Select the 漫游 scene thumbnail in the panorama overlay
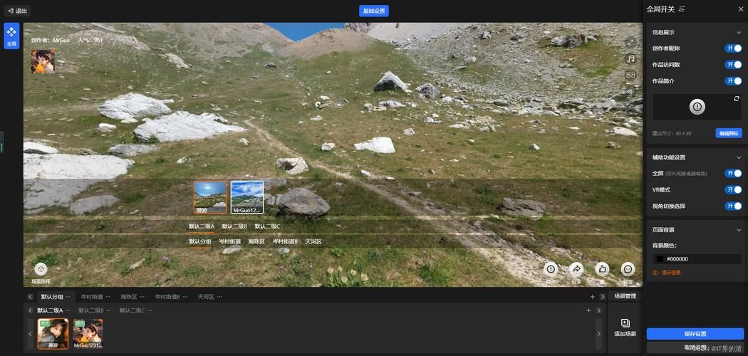Screen dimensions: 748x356 click(x=210, y=197)
